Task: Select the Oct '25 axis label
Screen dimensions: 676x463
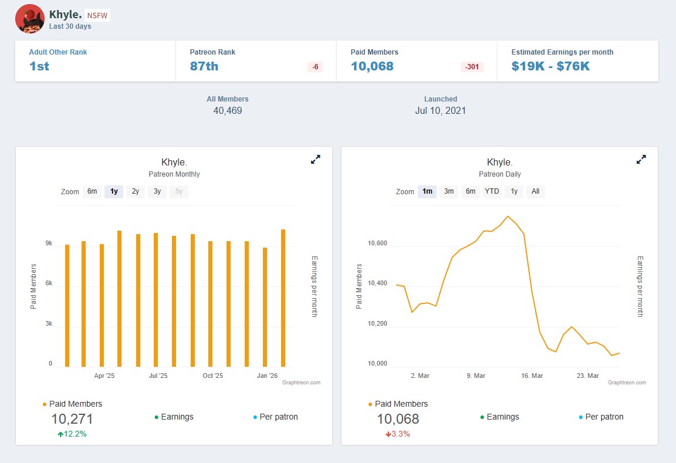Action: (213, 376)
